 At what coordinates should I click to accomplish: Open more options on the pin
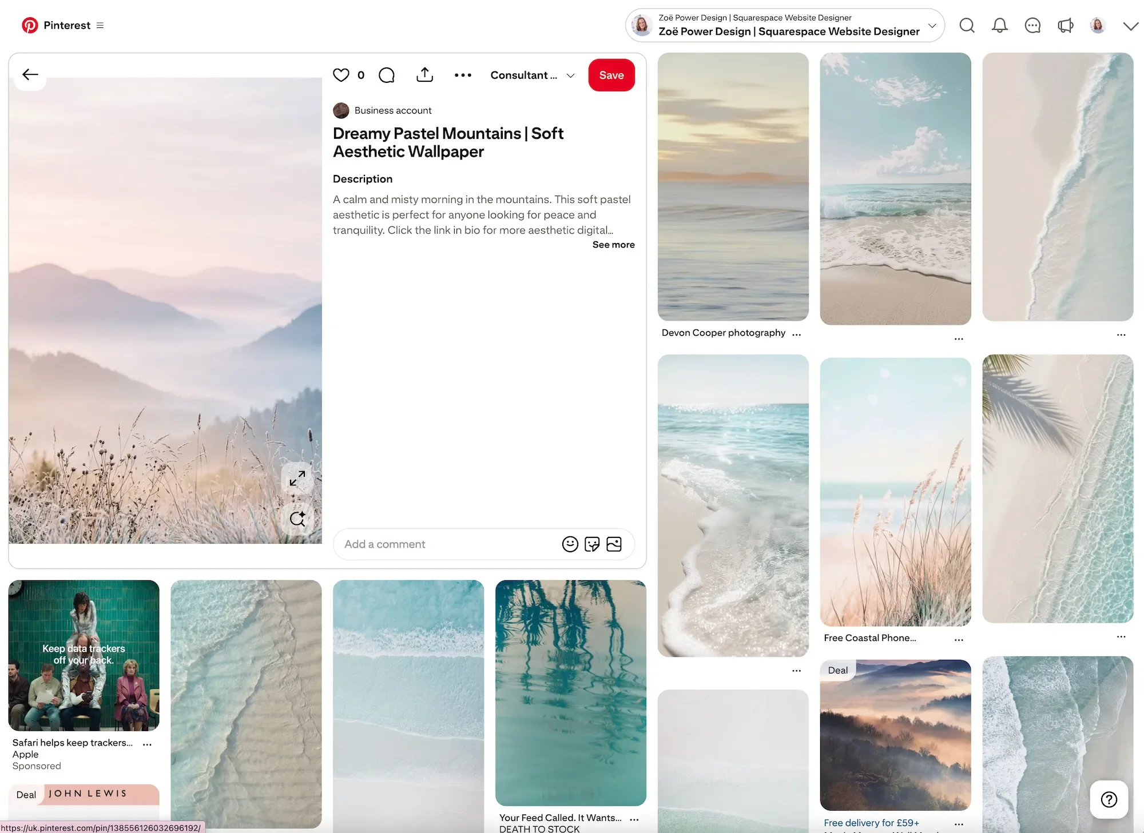(463, 75)
